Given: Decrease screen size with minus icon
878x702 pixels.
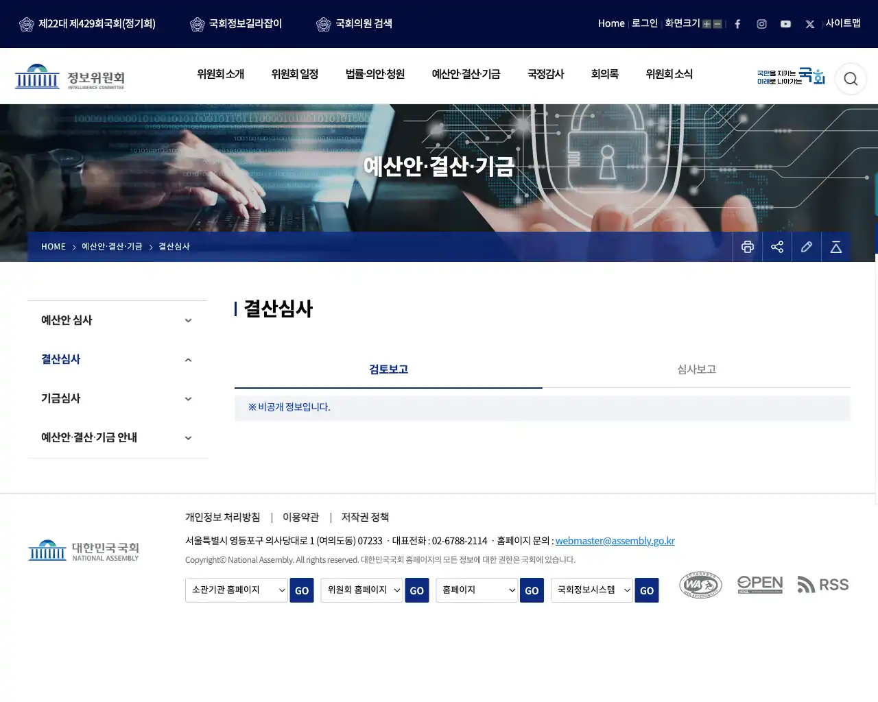Looking at the screenshot, I should point(717,24).
